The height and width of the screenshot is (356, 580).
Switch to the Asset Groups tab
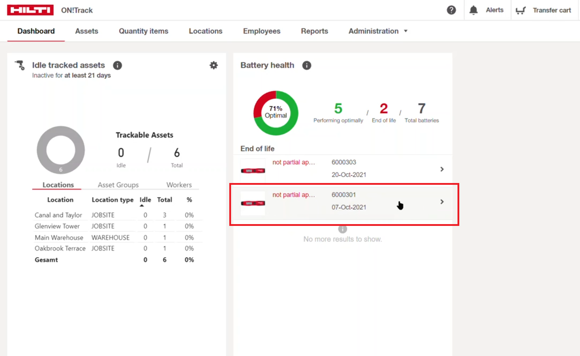pyautogui.click(x=118, y=185)
